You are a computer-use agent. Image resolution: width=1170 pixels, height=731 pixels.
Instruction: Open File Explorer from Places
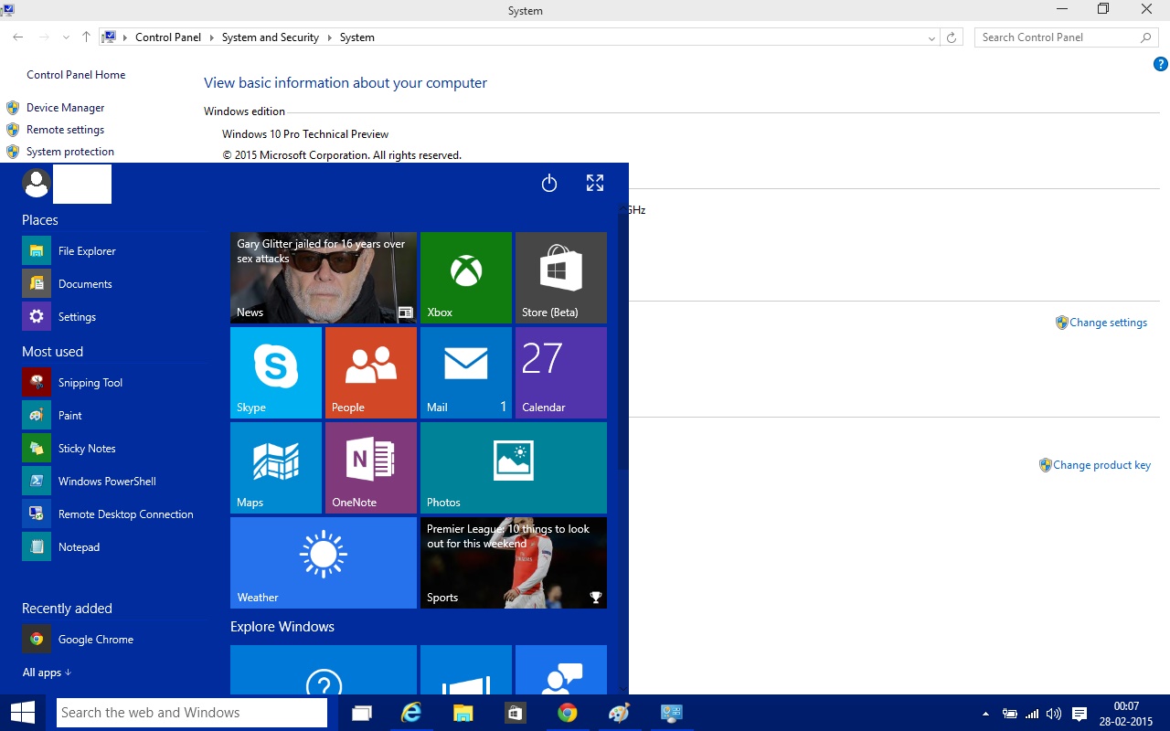[114, 251]
